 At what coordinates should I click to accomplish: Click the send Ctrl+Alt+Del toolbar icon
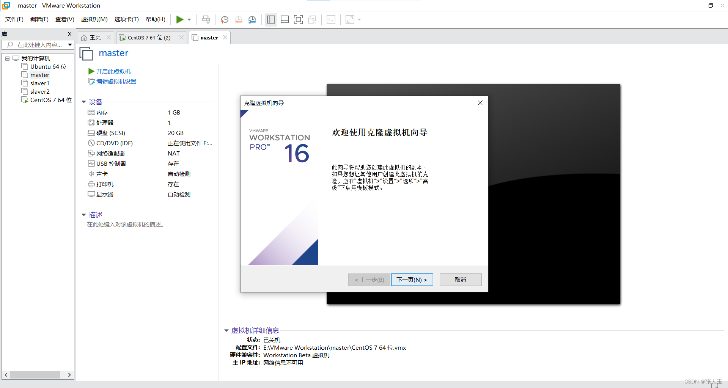[206, 19]
